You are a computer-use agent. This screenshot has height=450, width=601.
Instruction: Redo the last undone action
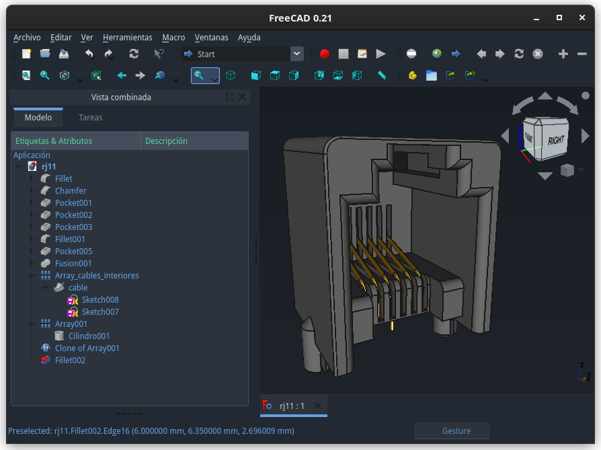coord(108,54)
